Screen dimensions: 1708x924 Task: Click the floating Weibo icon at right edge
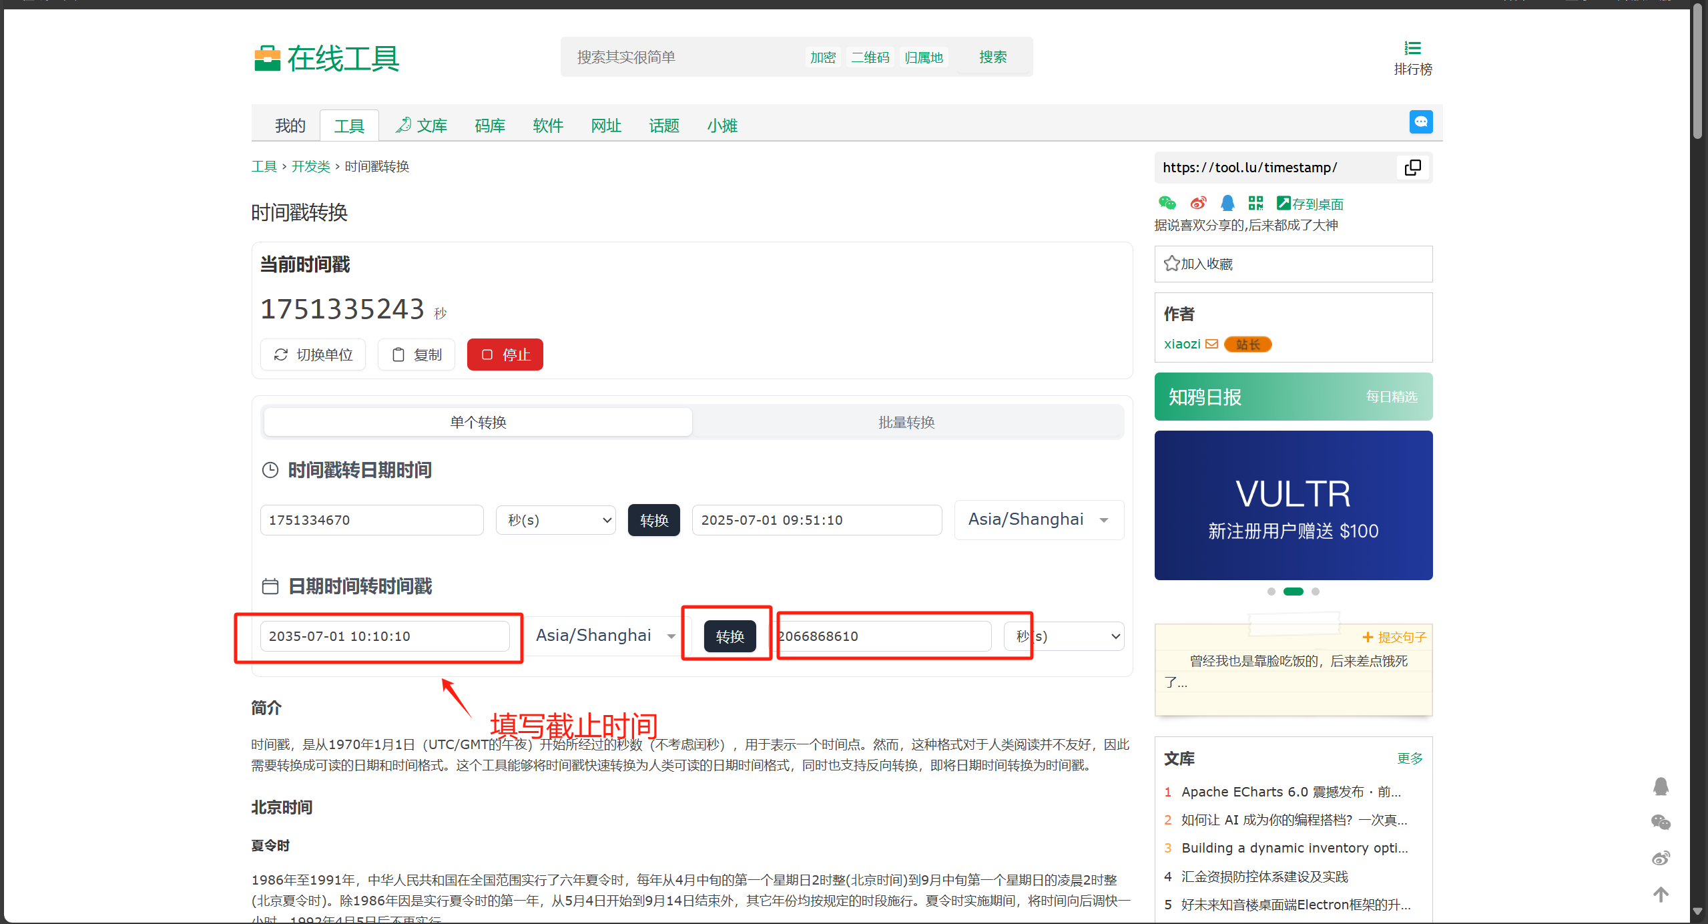(x=1661, y=858)
